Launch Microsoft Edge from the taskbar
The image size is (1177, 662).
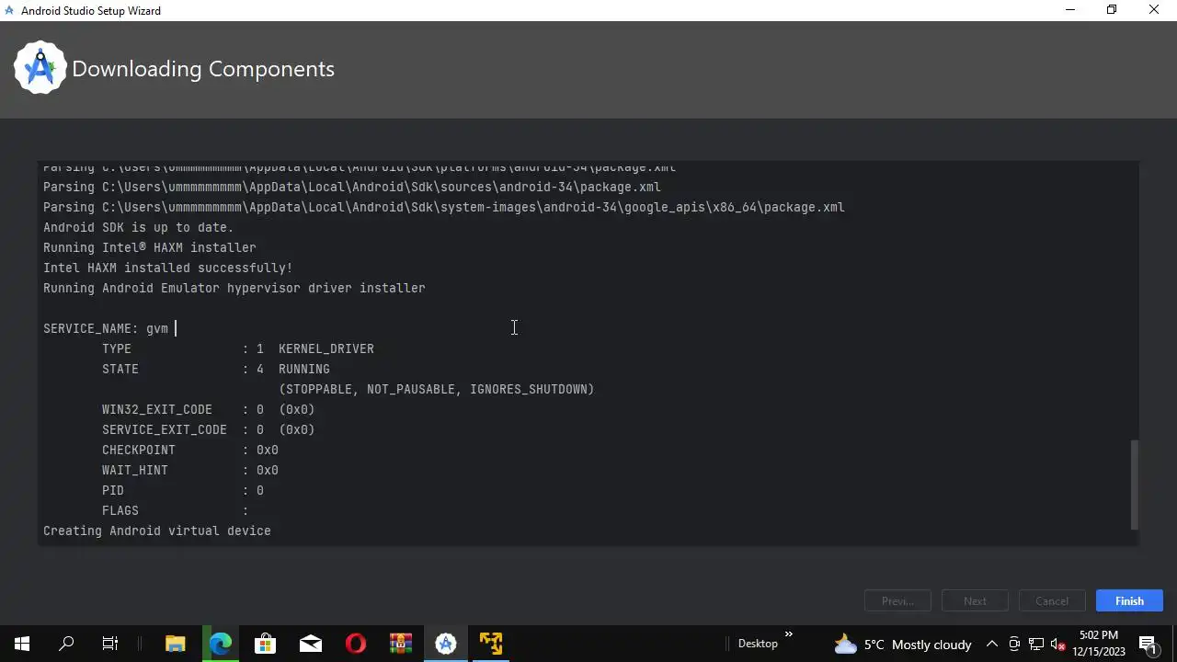[x=221, y=644]
